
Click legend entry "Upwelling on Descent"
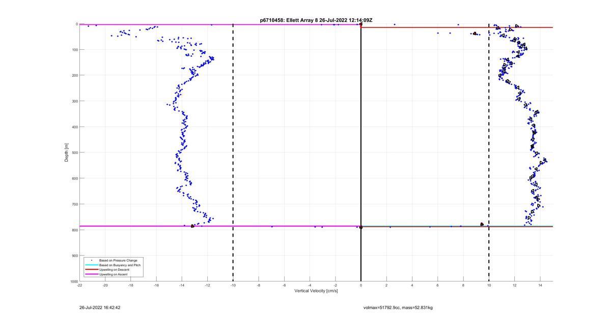pos(115,269)
